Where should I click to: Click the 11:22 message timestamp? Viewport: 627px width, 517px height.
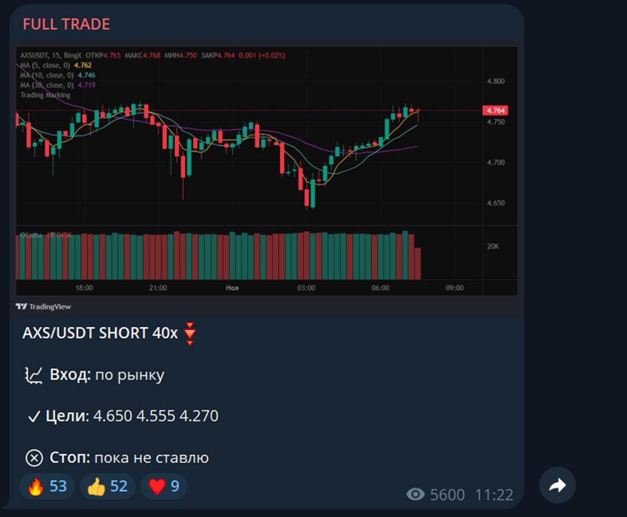point(494,495)
